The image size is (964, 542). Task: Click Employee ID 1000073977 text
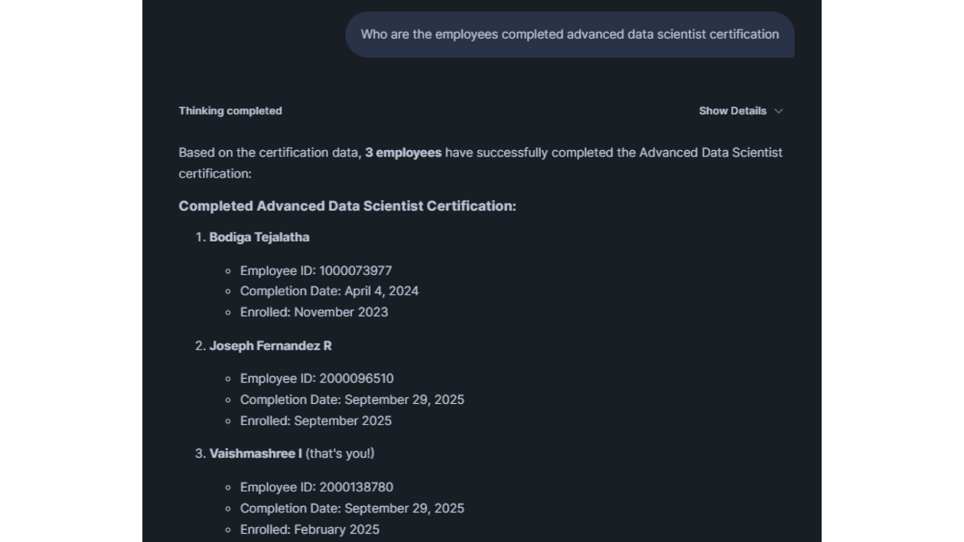tap(316, 270)
